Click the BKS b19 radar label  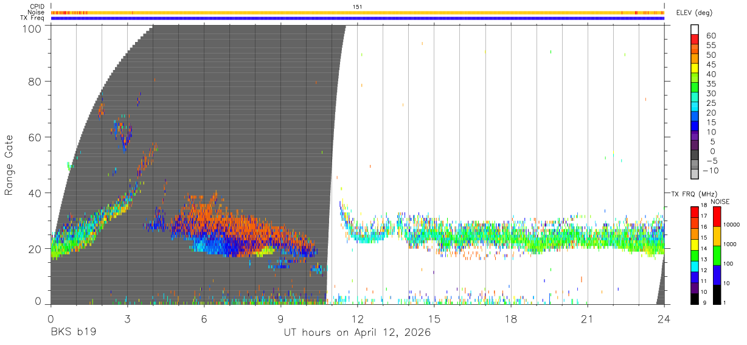pyautogui.click(x=73, y=333)
